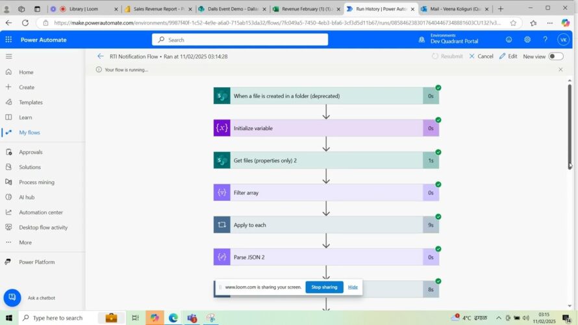The width and height of the screenshot is (578, 325).
Task: Open My flows in the sidebar
Action: [29, 133]
